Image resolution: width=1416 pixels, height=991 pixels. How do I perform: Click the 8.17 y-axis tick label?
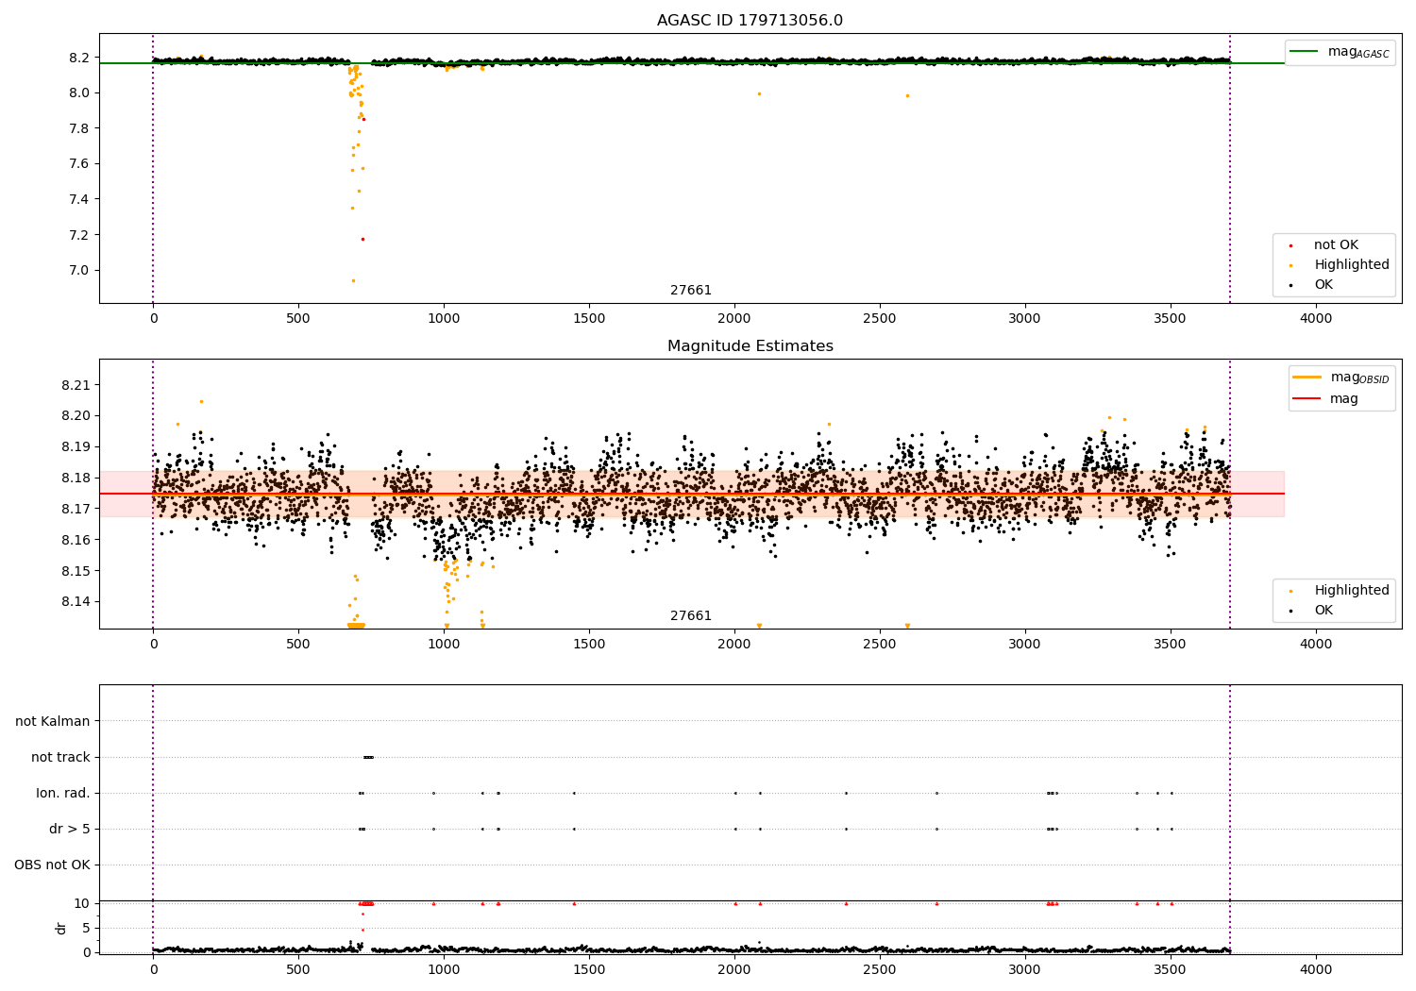pos(76,509)
